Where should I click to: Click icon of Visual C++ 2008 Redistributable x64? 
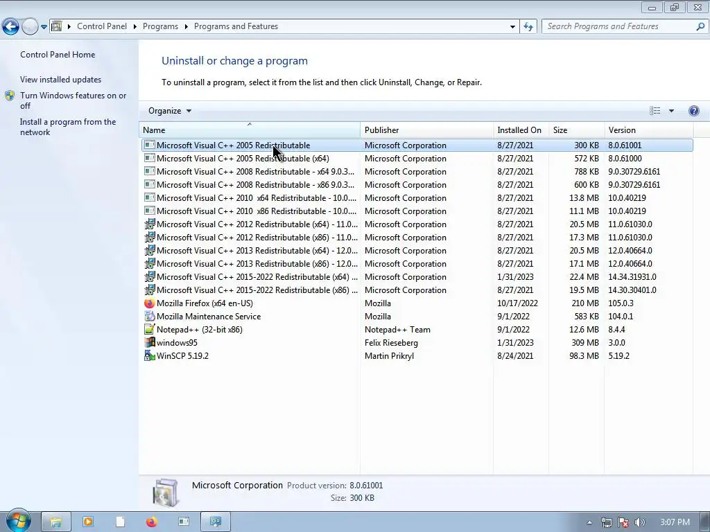(150, 172)
